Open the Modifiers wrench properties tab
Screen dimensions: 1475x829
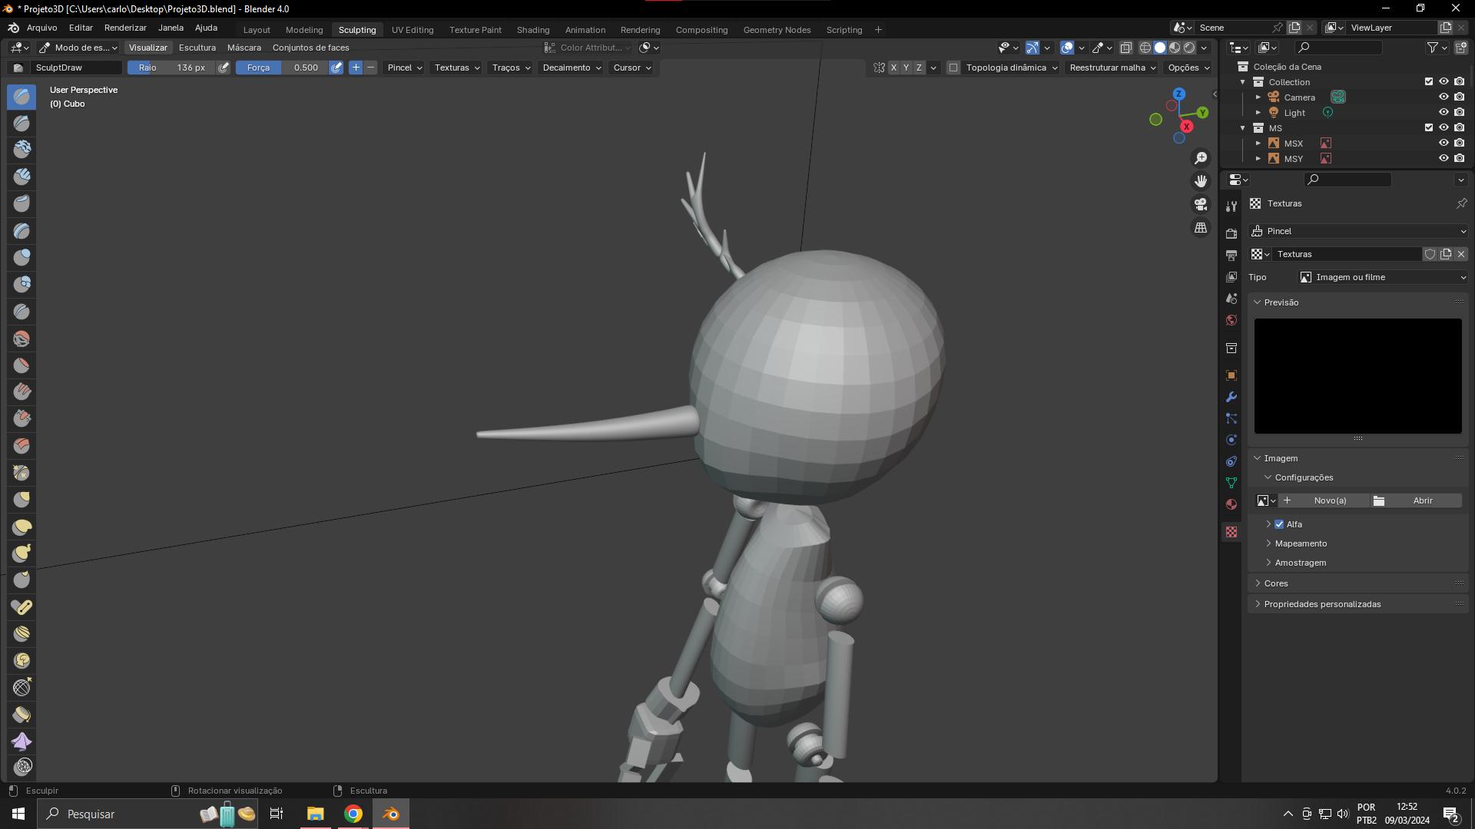point(1231,397)
